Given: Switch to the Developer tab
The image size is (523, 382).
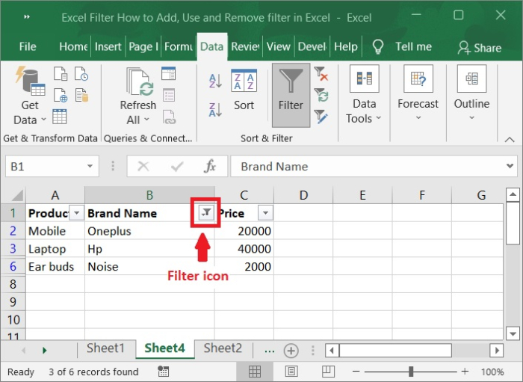Looking at the screenshot, I should 312,46.
